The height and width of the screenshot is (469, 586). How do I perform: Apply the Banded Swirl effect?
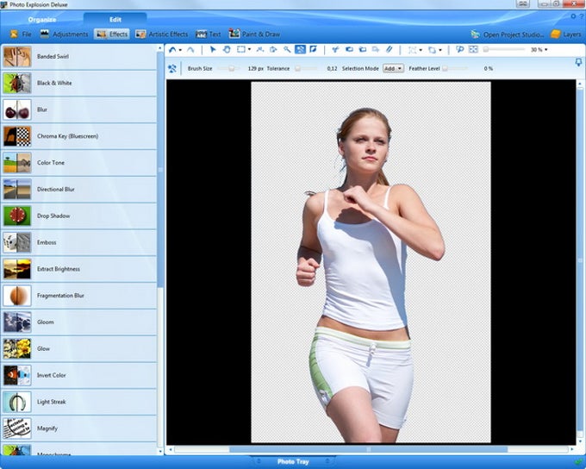point(79,57)
